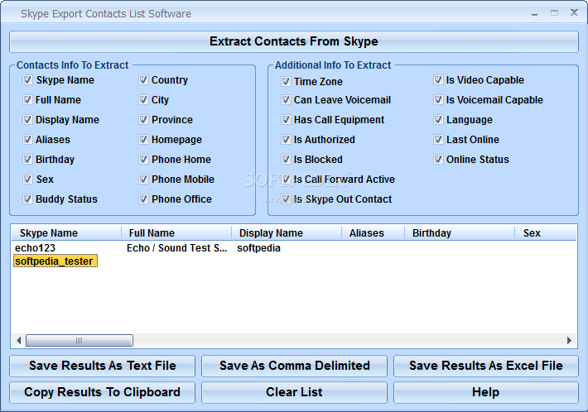
Task: Open the Help button
Action: [486, 392]
